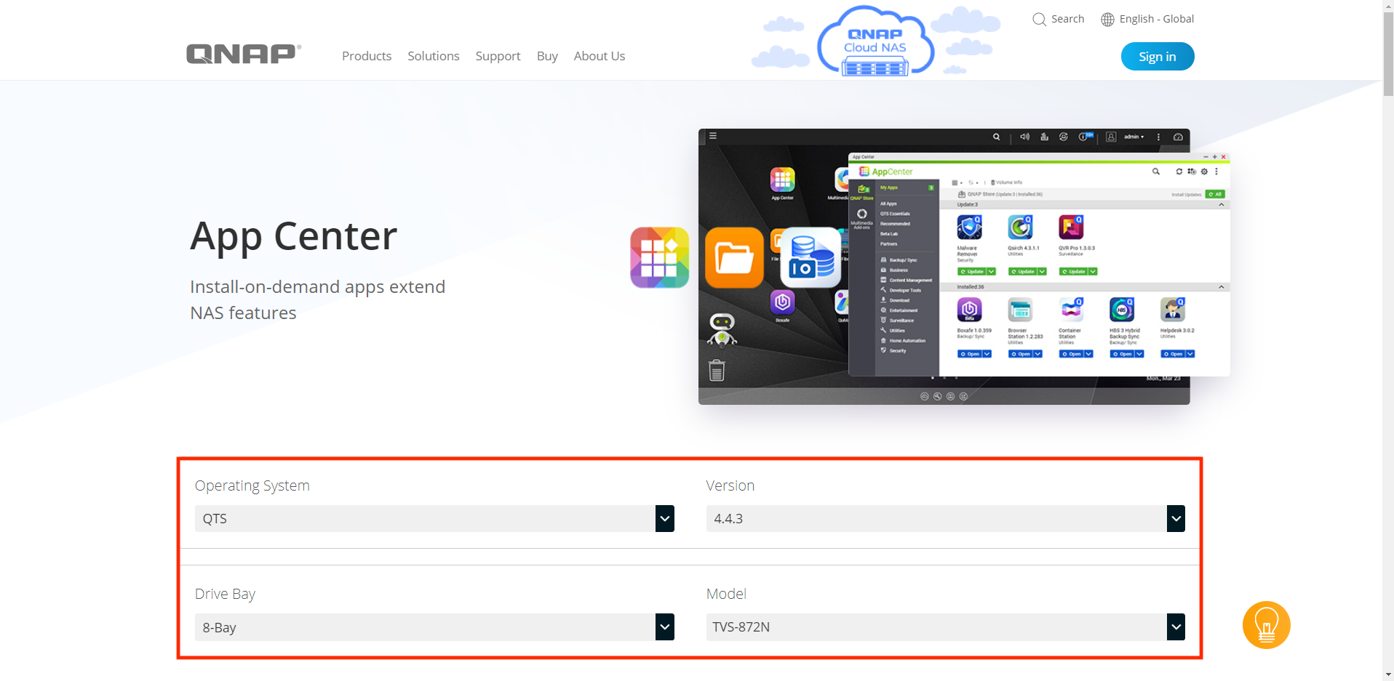Expand the Version dropdown showing 4.4.3

pos(946,518)
